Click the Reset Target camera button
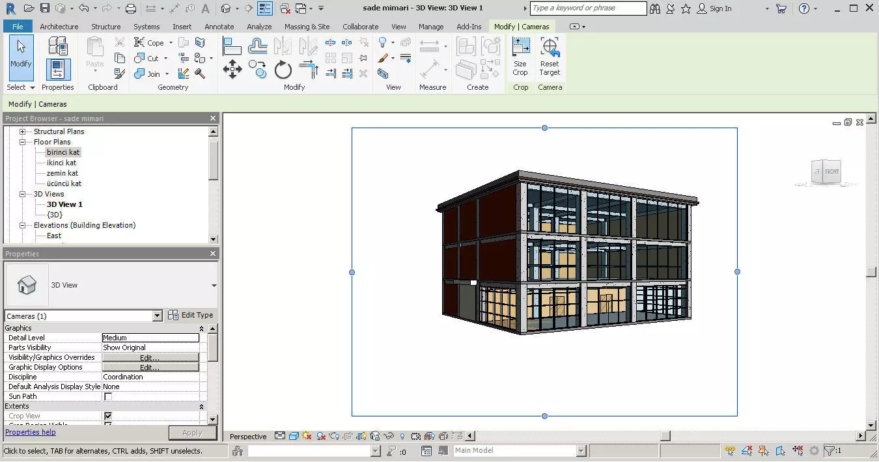Image resolution: width=879 pixels, height=462 pixels. pos(550,57)
